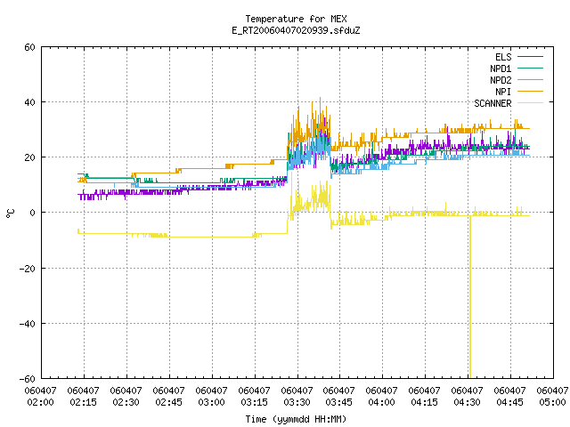570x427 pixels.
Task: Click the orange NPI legend line sample
Action: coord(531,92)
